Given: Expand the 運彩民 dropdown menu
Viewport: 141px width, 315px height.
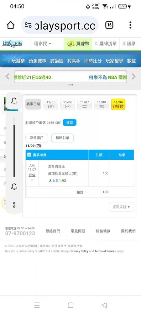Looking at the screenshot, I should tap(43, 43).
